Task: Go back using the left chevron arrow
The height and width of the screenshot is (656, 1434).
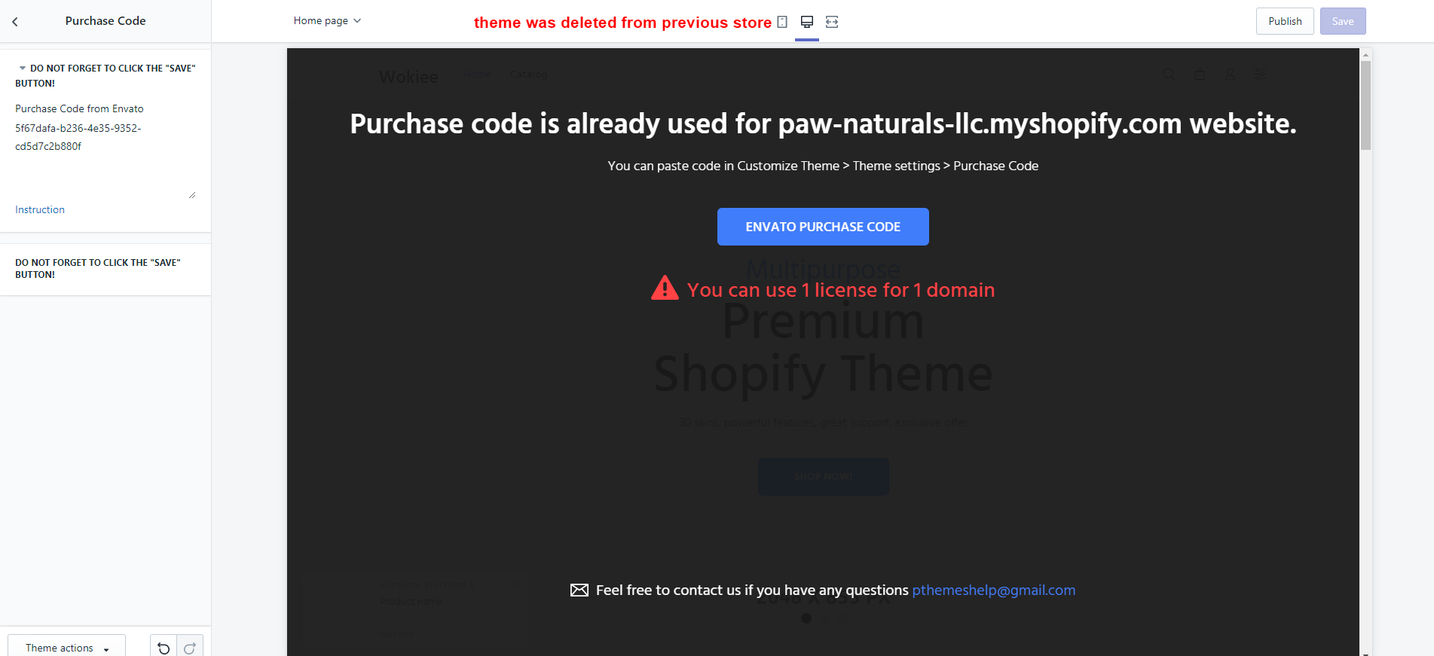Action: 15,22
